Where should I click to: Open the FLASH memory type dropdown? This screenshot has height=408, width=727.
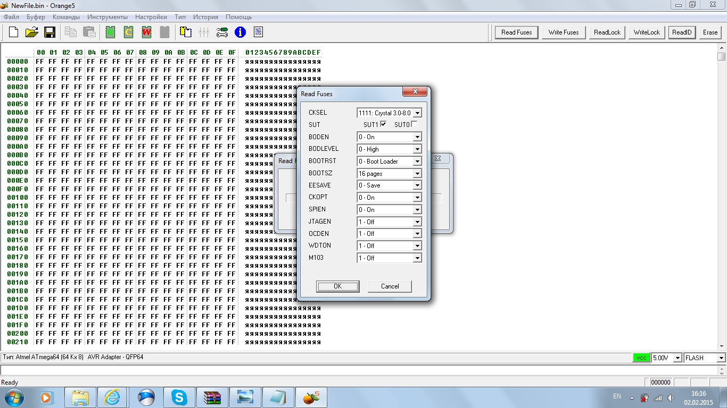pyautogui.click(x=721, y=358)
